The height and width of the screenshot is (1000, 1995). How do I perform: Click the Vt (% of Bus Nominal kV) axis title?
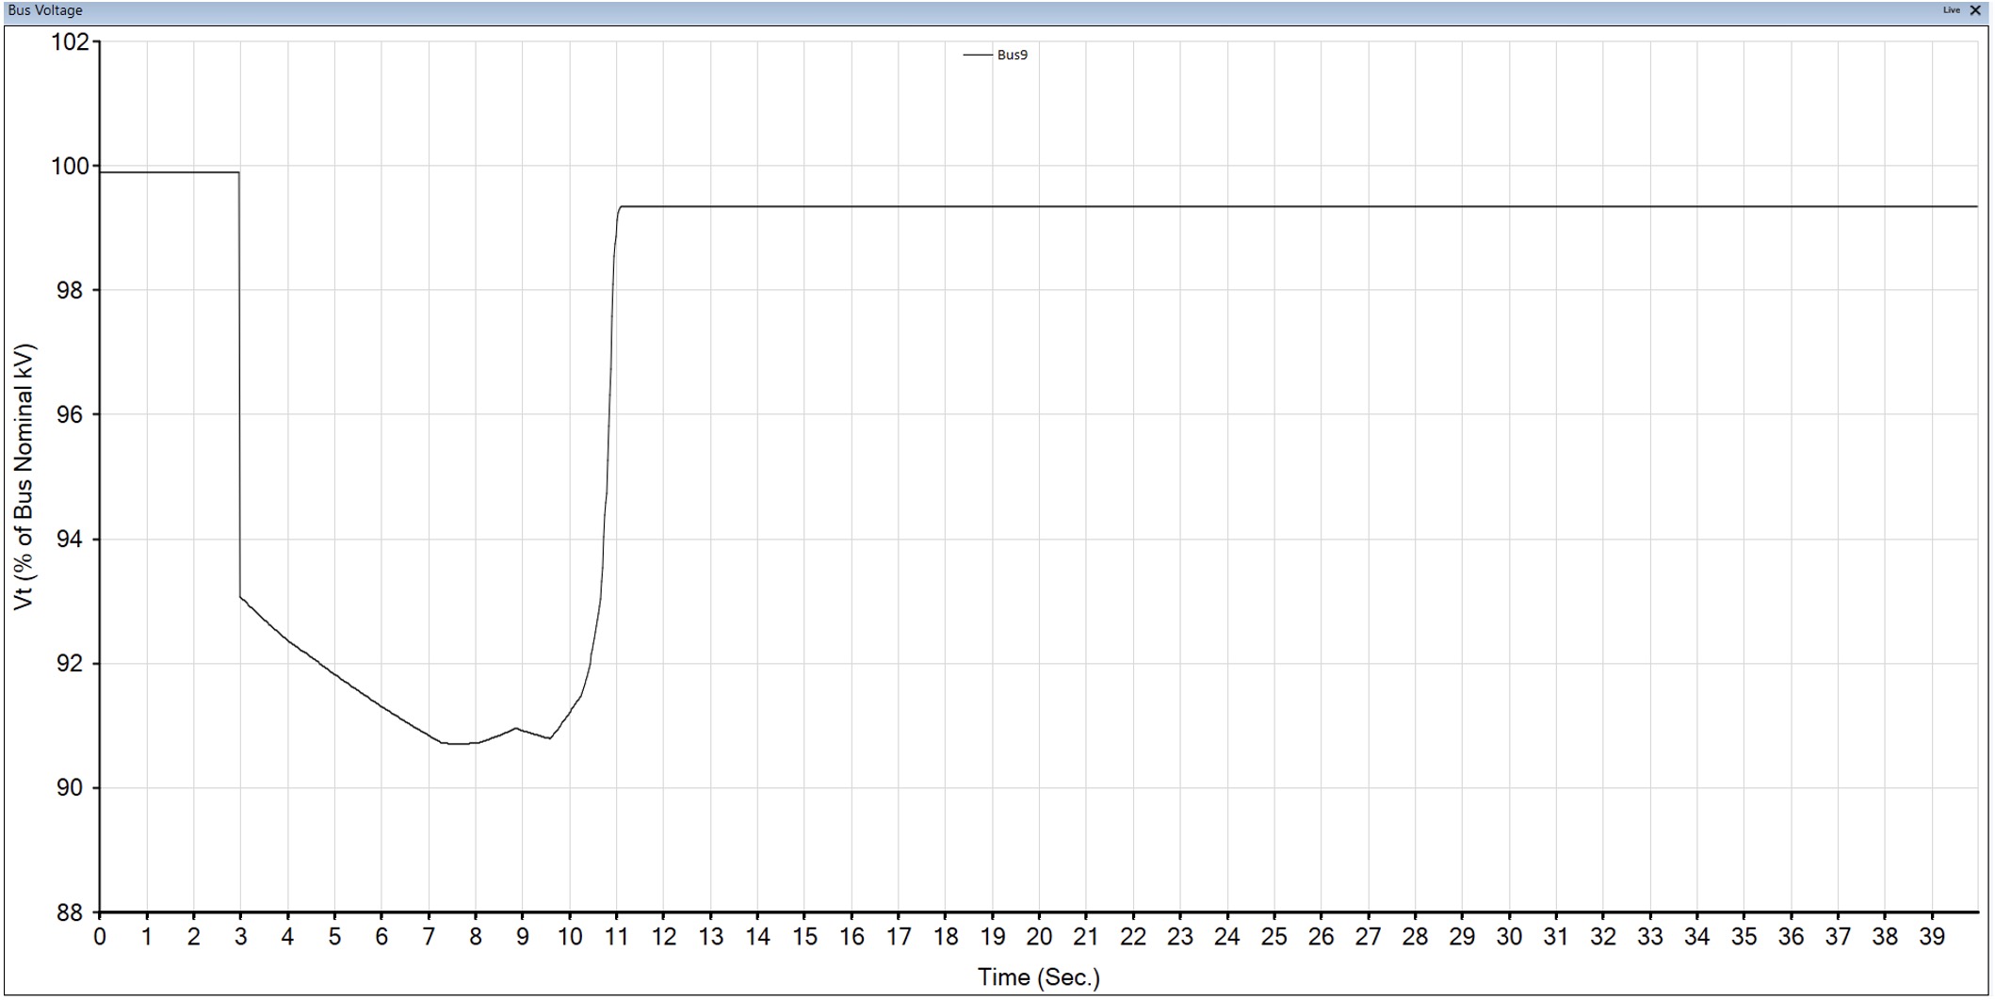[x=24, y=476]
